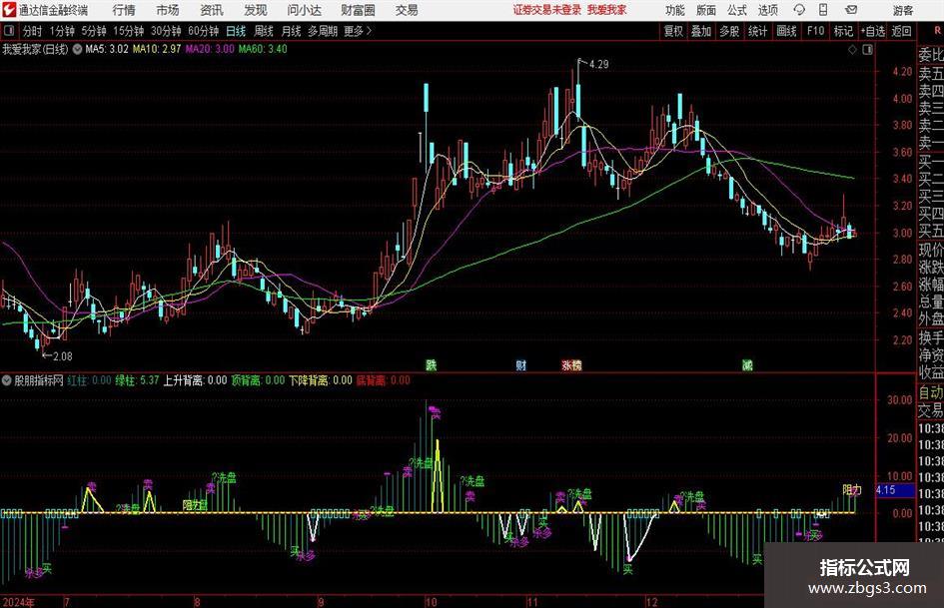Click the 证券交易未登录 status link
The image size is (944, 608).
547,10
